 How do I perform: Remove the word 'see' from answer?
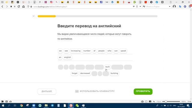66,51
